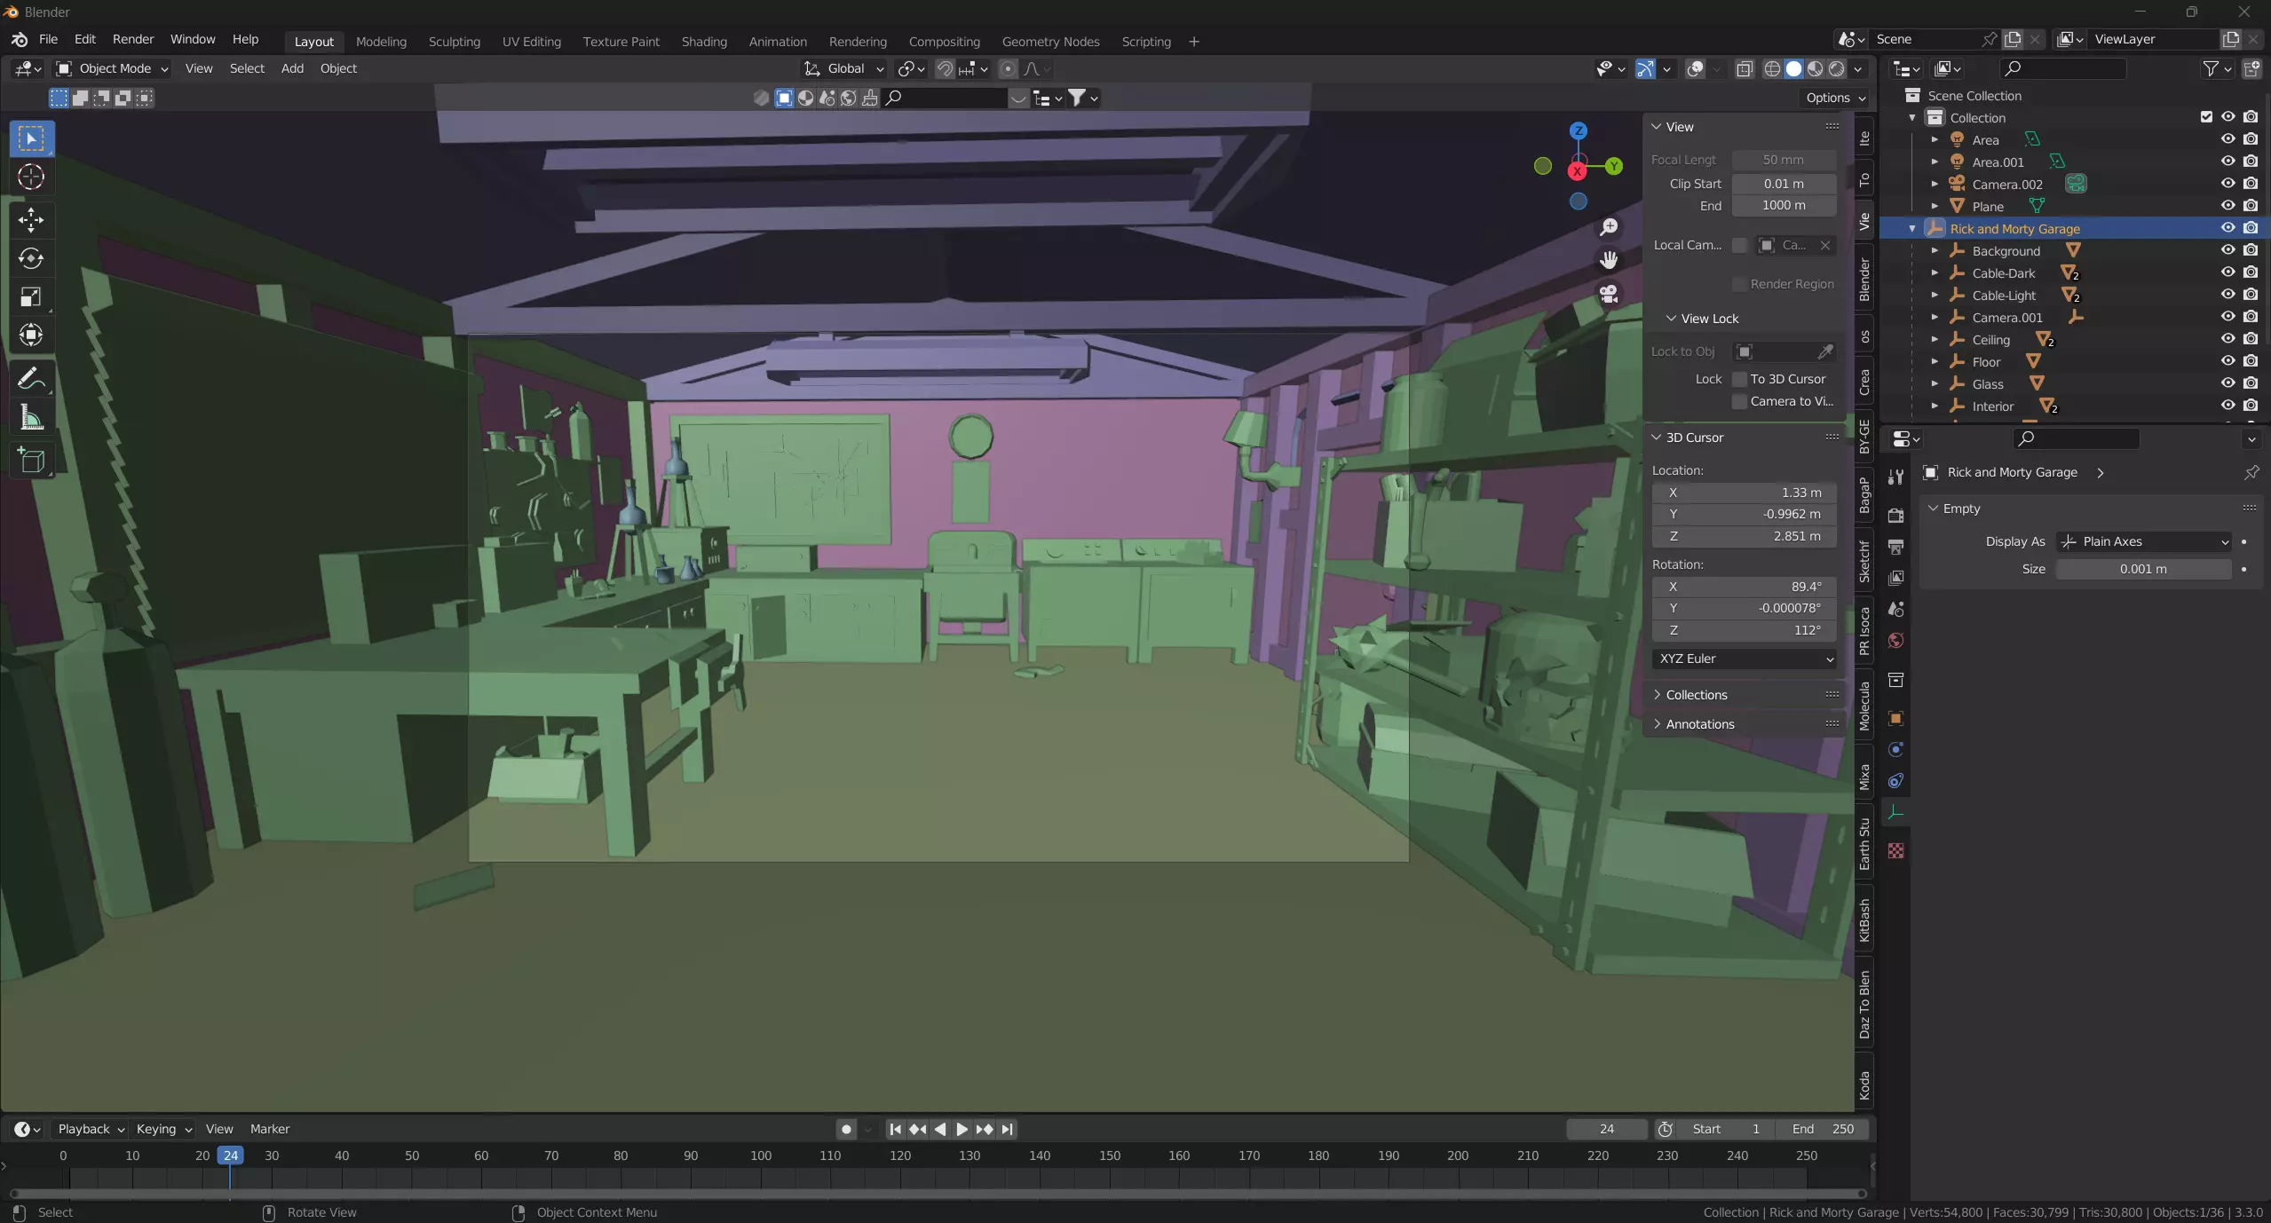
Task: Open the Playback popover
Action: 91,1129
